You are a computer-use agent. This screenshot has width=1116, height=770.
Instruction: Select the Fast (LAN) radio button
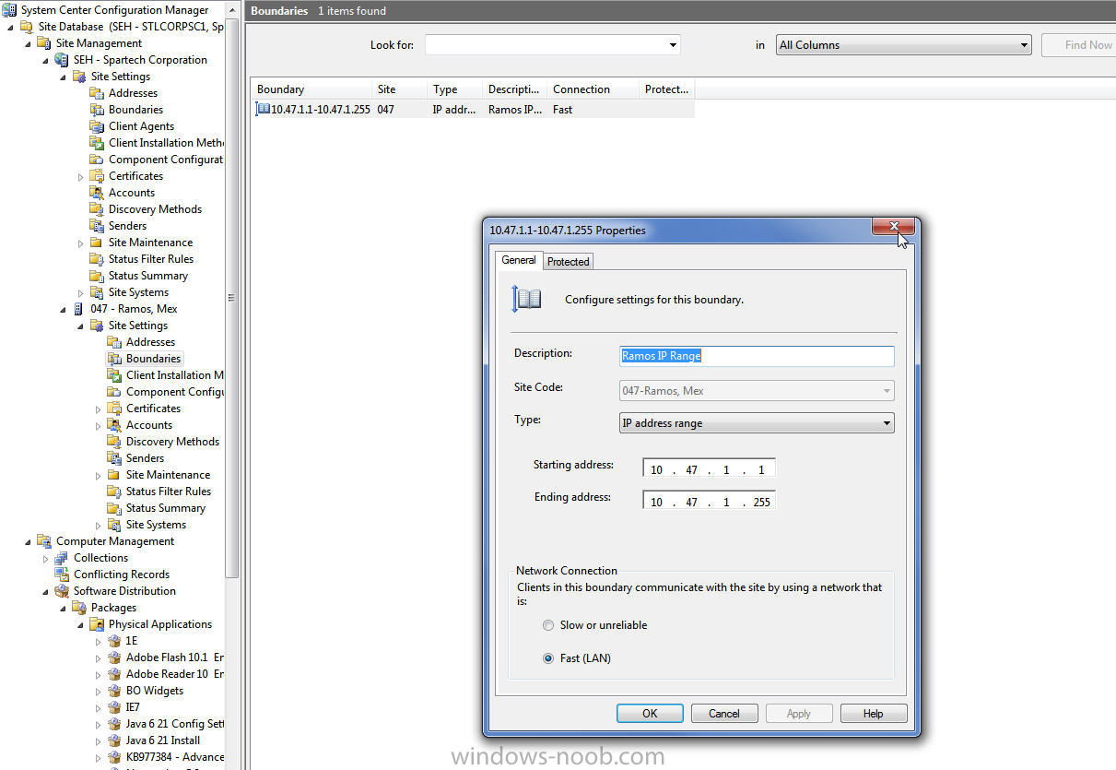tap(548, 658)
